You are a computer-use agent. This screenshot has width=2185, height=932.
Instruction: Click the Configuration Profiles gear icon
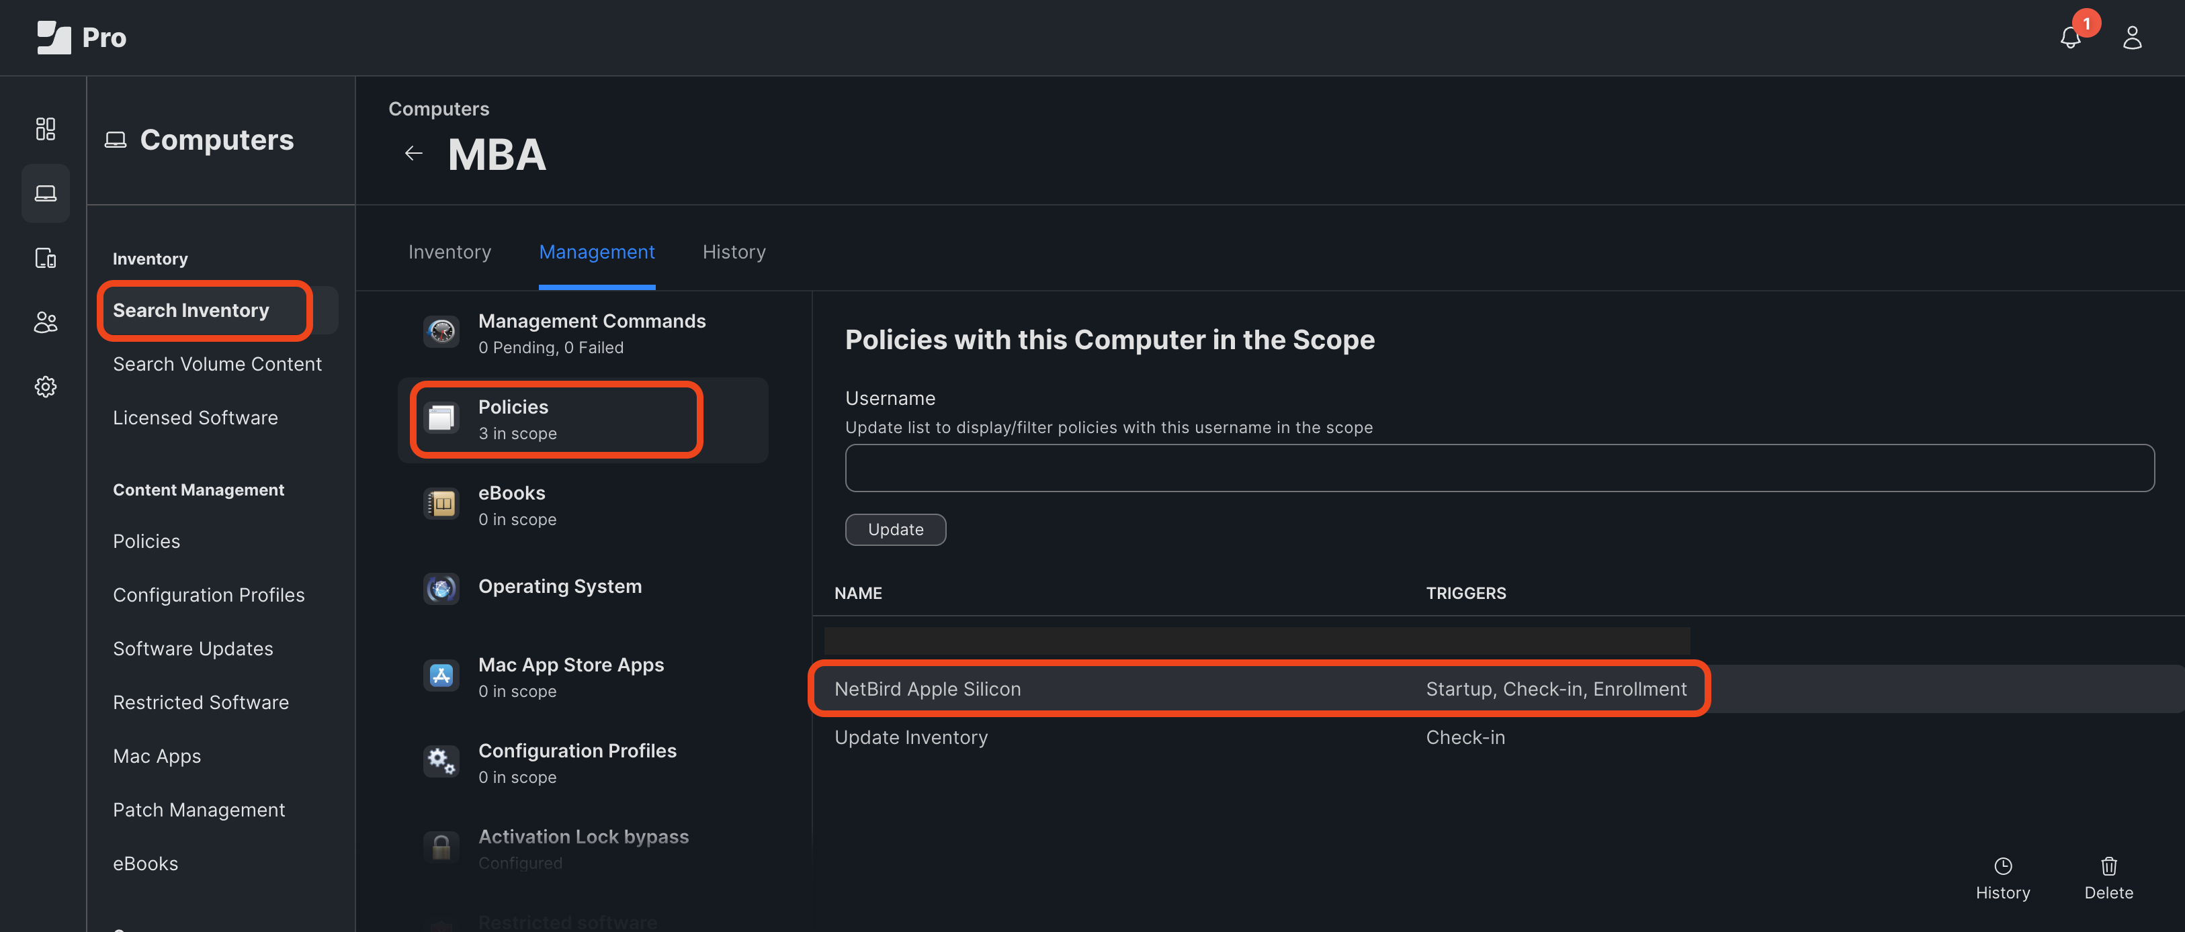click(441, 761)
